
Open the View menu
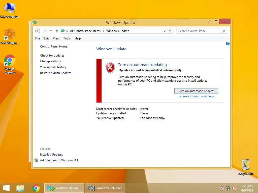pyautogui.click(x=56, y=38)
